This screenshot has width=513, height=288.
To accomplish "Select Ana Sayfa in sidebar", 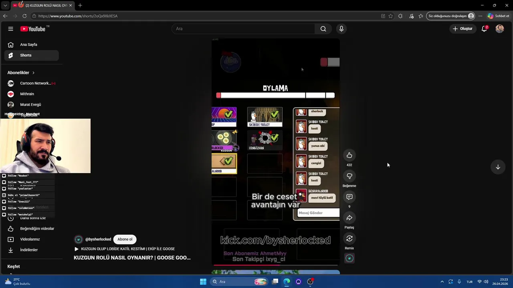I will coord(31,45).
